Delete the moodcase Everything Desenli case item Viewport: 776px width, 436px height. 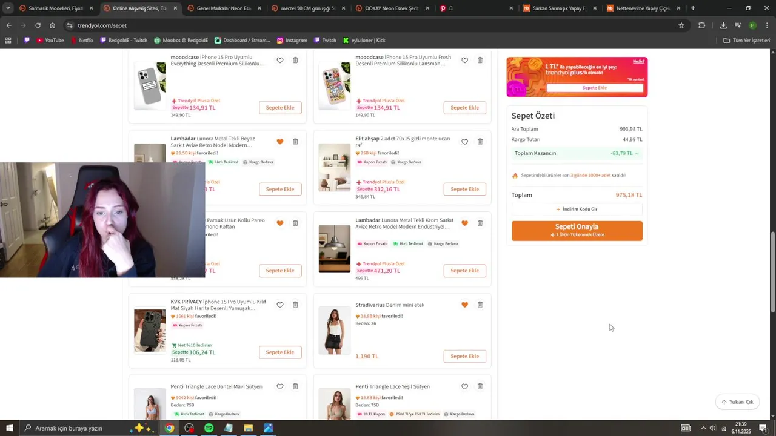pos(295,60)
